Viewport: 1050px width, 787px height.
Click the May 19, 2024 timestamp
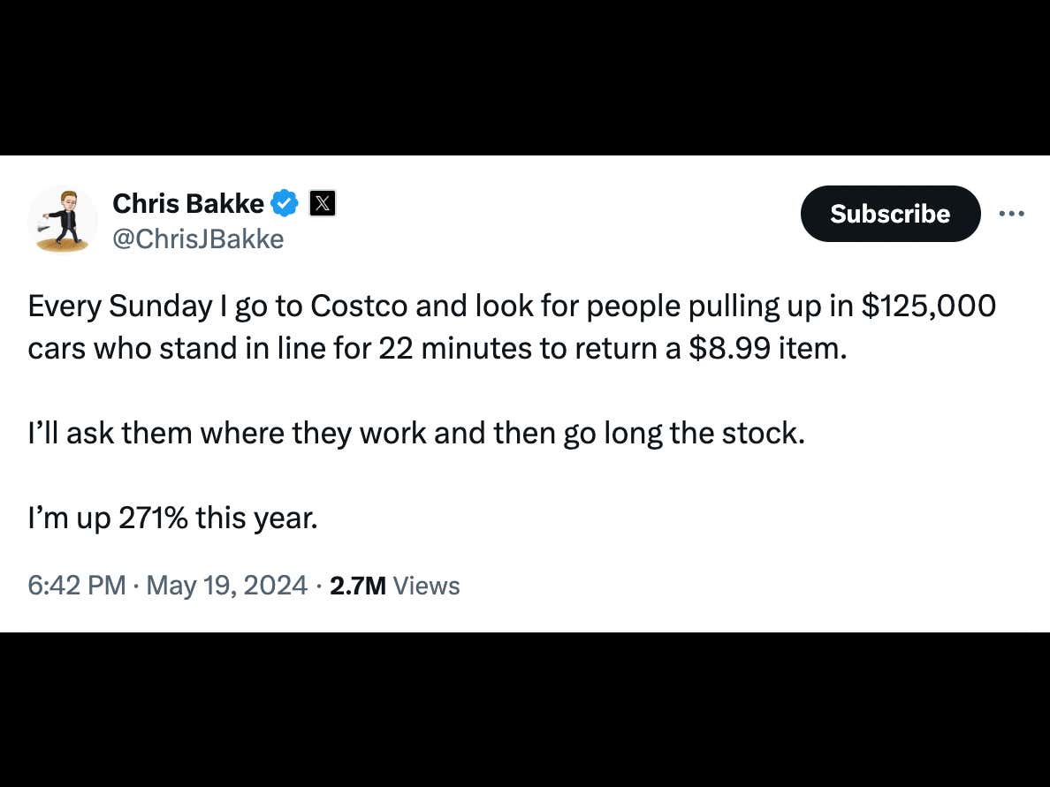tap(226, 585)
